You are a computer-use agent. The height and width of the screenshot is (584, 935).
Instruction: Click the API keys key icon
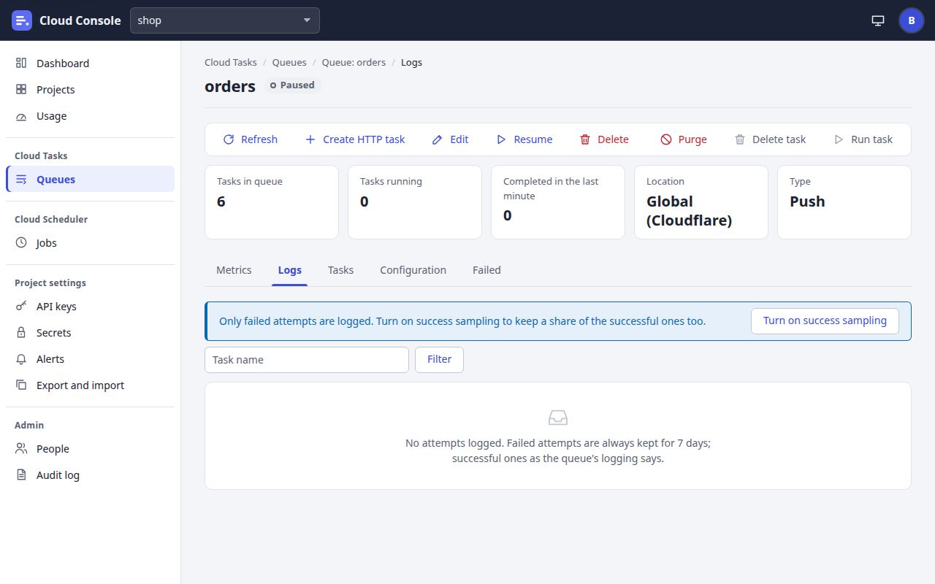(21, 307)
